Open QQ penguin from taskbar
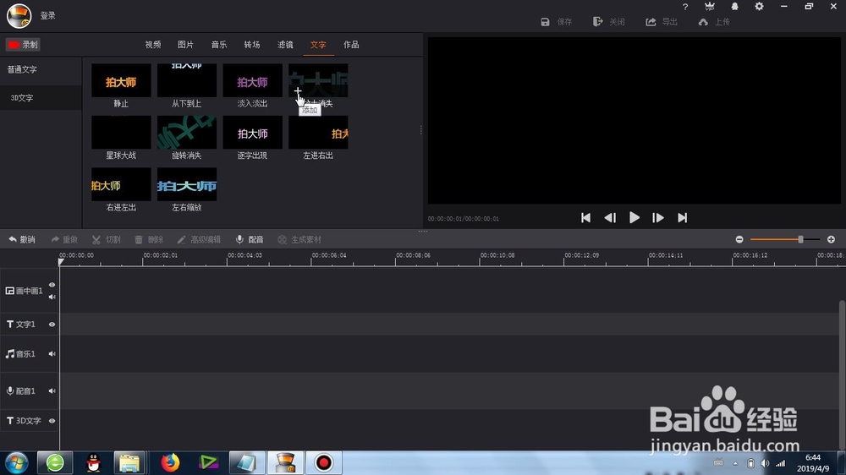This screenshot has width=846, height=475. [93, 462]
